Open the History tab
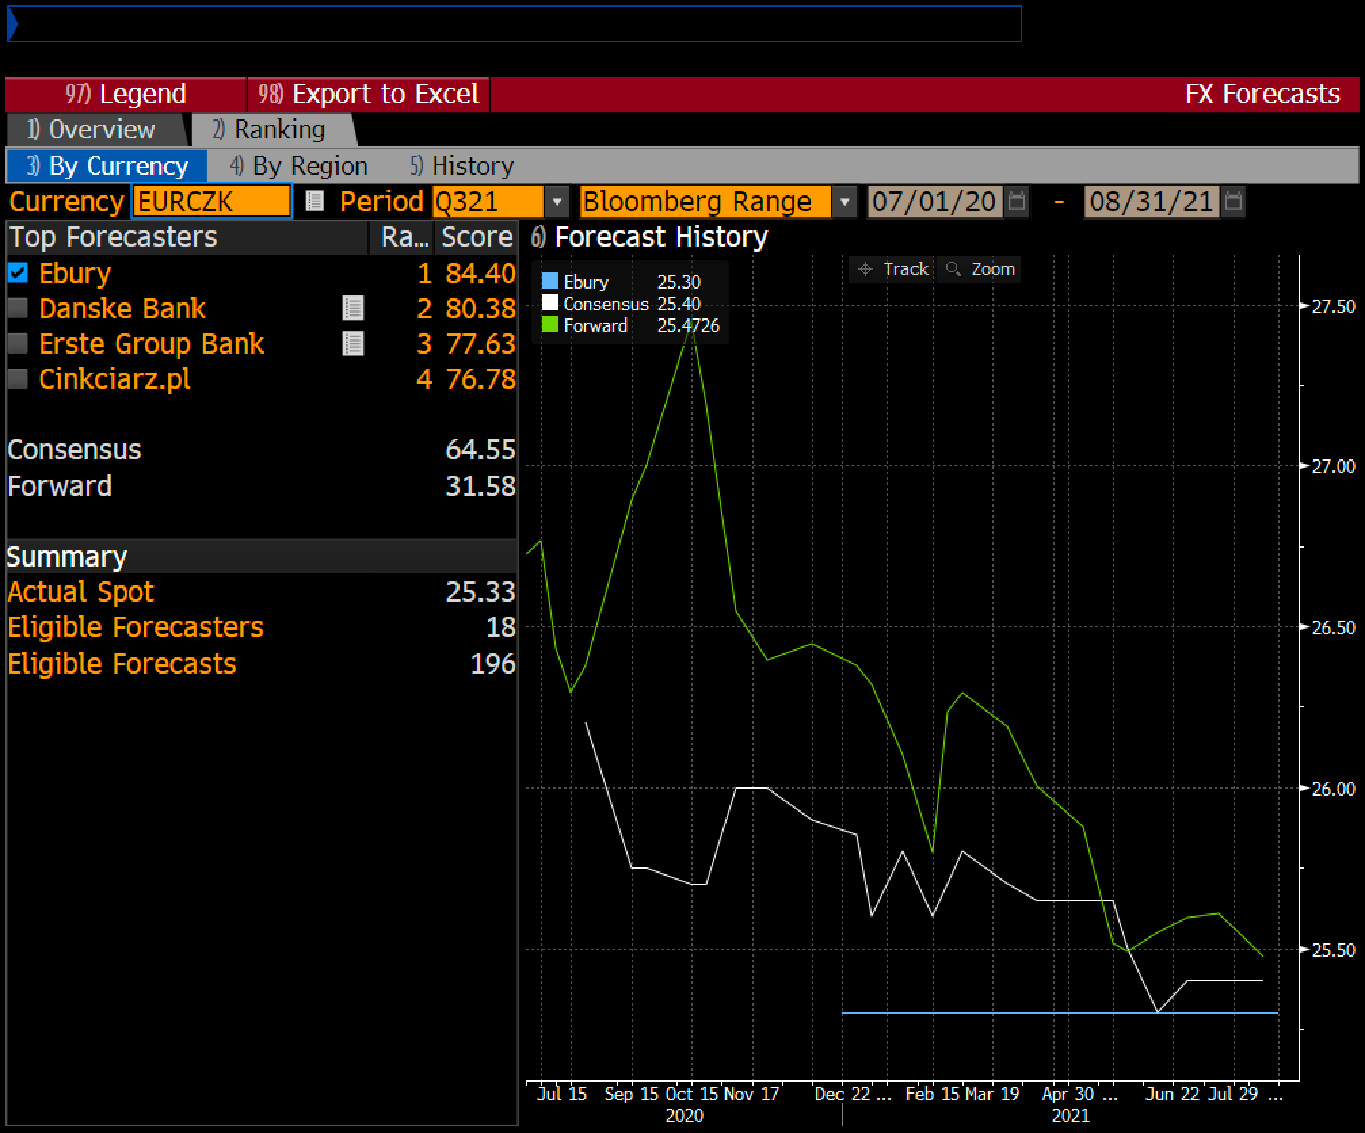 click(462, 166)
